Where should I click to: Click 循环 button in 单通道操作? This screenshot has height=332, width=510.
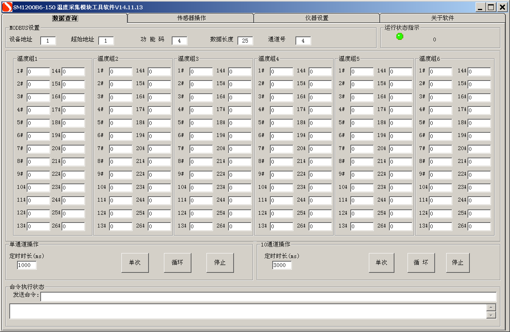pos(177,263)
